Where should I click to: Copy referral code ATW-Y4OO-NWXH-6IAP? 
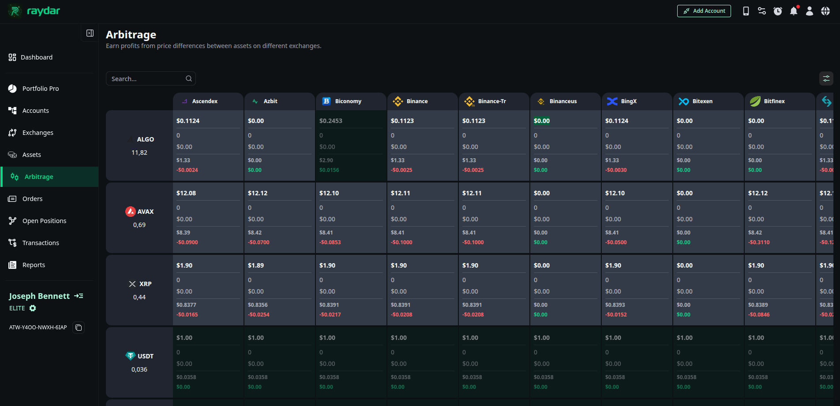tap(79, 328)
